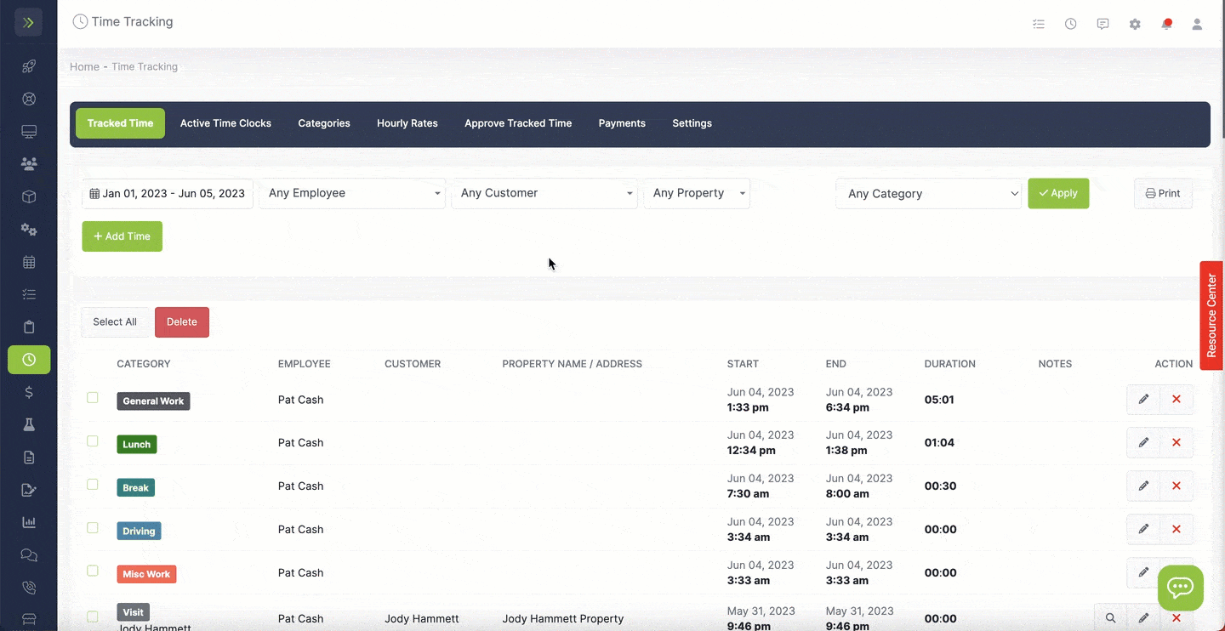Delete the Lunch entry with red X

click(1177, 443)
